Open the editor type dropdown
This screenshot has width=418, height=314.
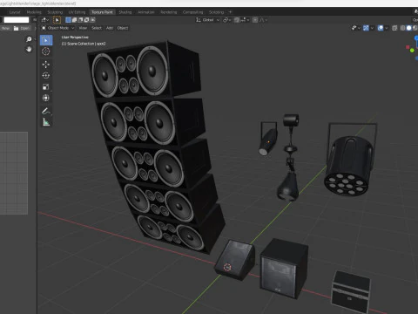coord(45,20)
